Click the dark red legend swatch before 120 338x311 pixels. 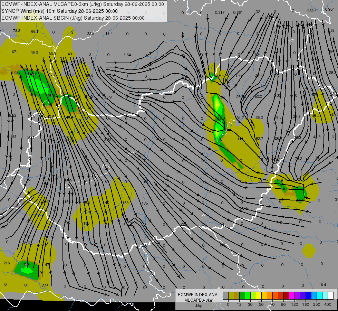click(286, 296)
